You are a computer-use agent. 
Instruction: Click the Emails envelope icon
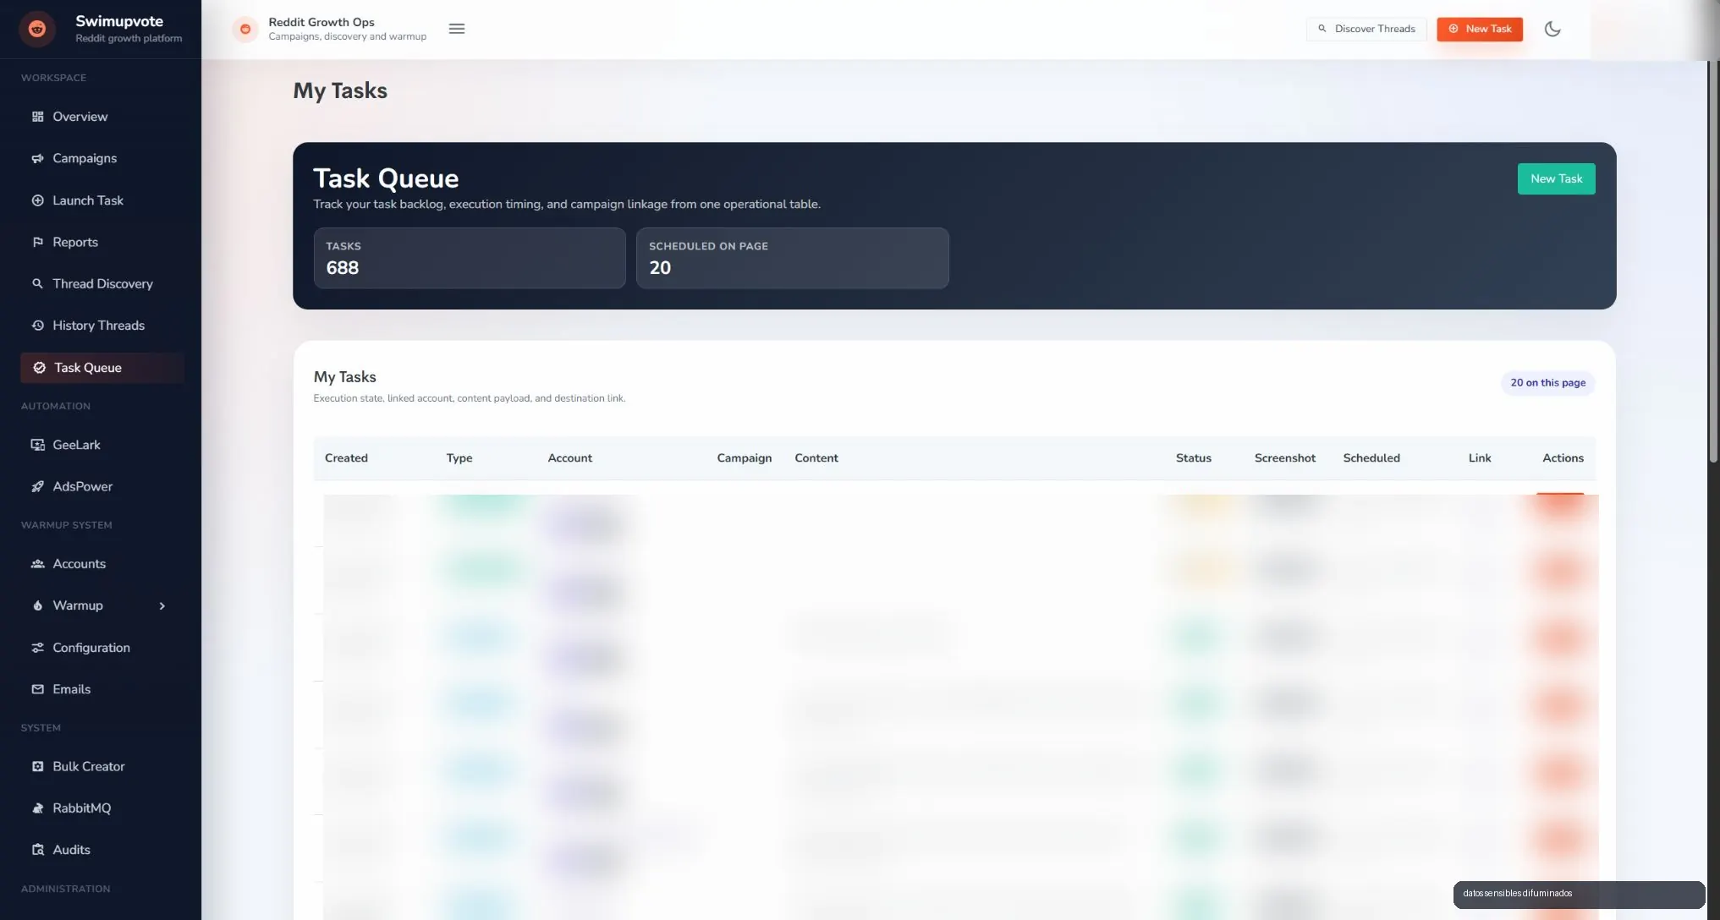click(37, 689)
